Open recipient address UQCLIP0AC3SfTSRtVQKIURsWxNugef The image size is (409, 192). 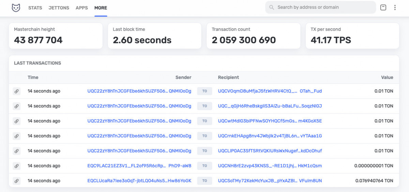270,151
